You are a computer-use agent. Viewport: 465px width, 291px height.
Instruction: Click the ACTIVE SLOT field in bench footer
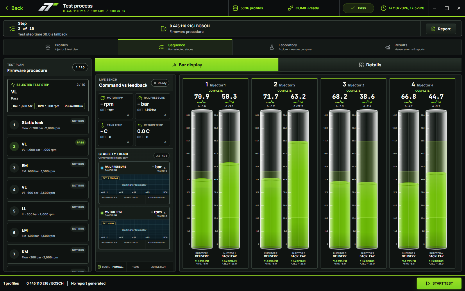pyautogui.click(x=160, y=267)
